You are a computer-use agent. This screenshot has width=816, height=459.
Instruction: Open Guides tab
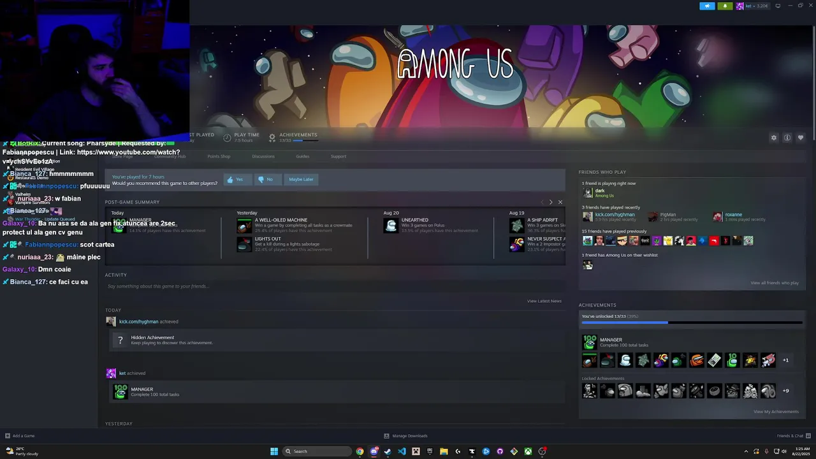click(x=303, y=157)
